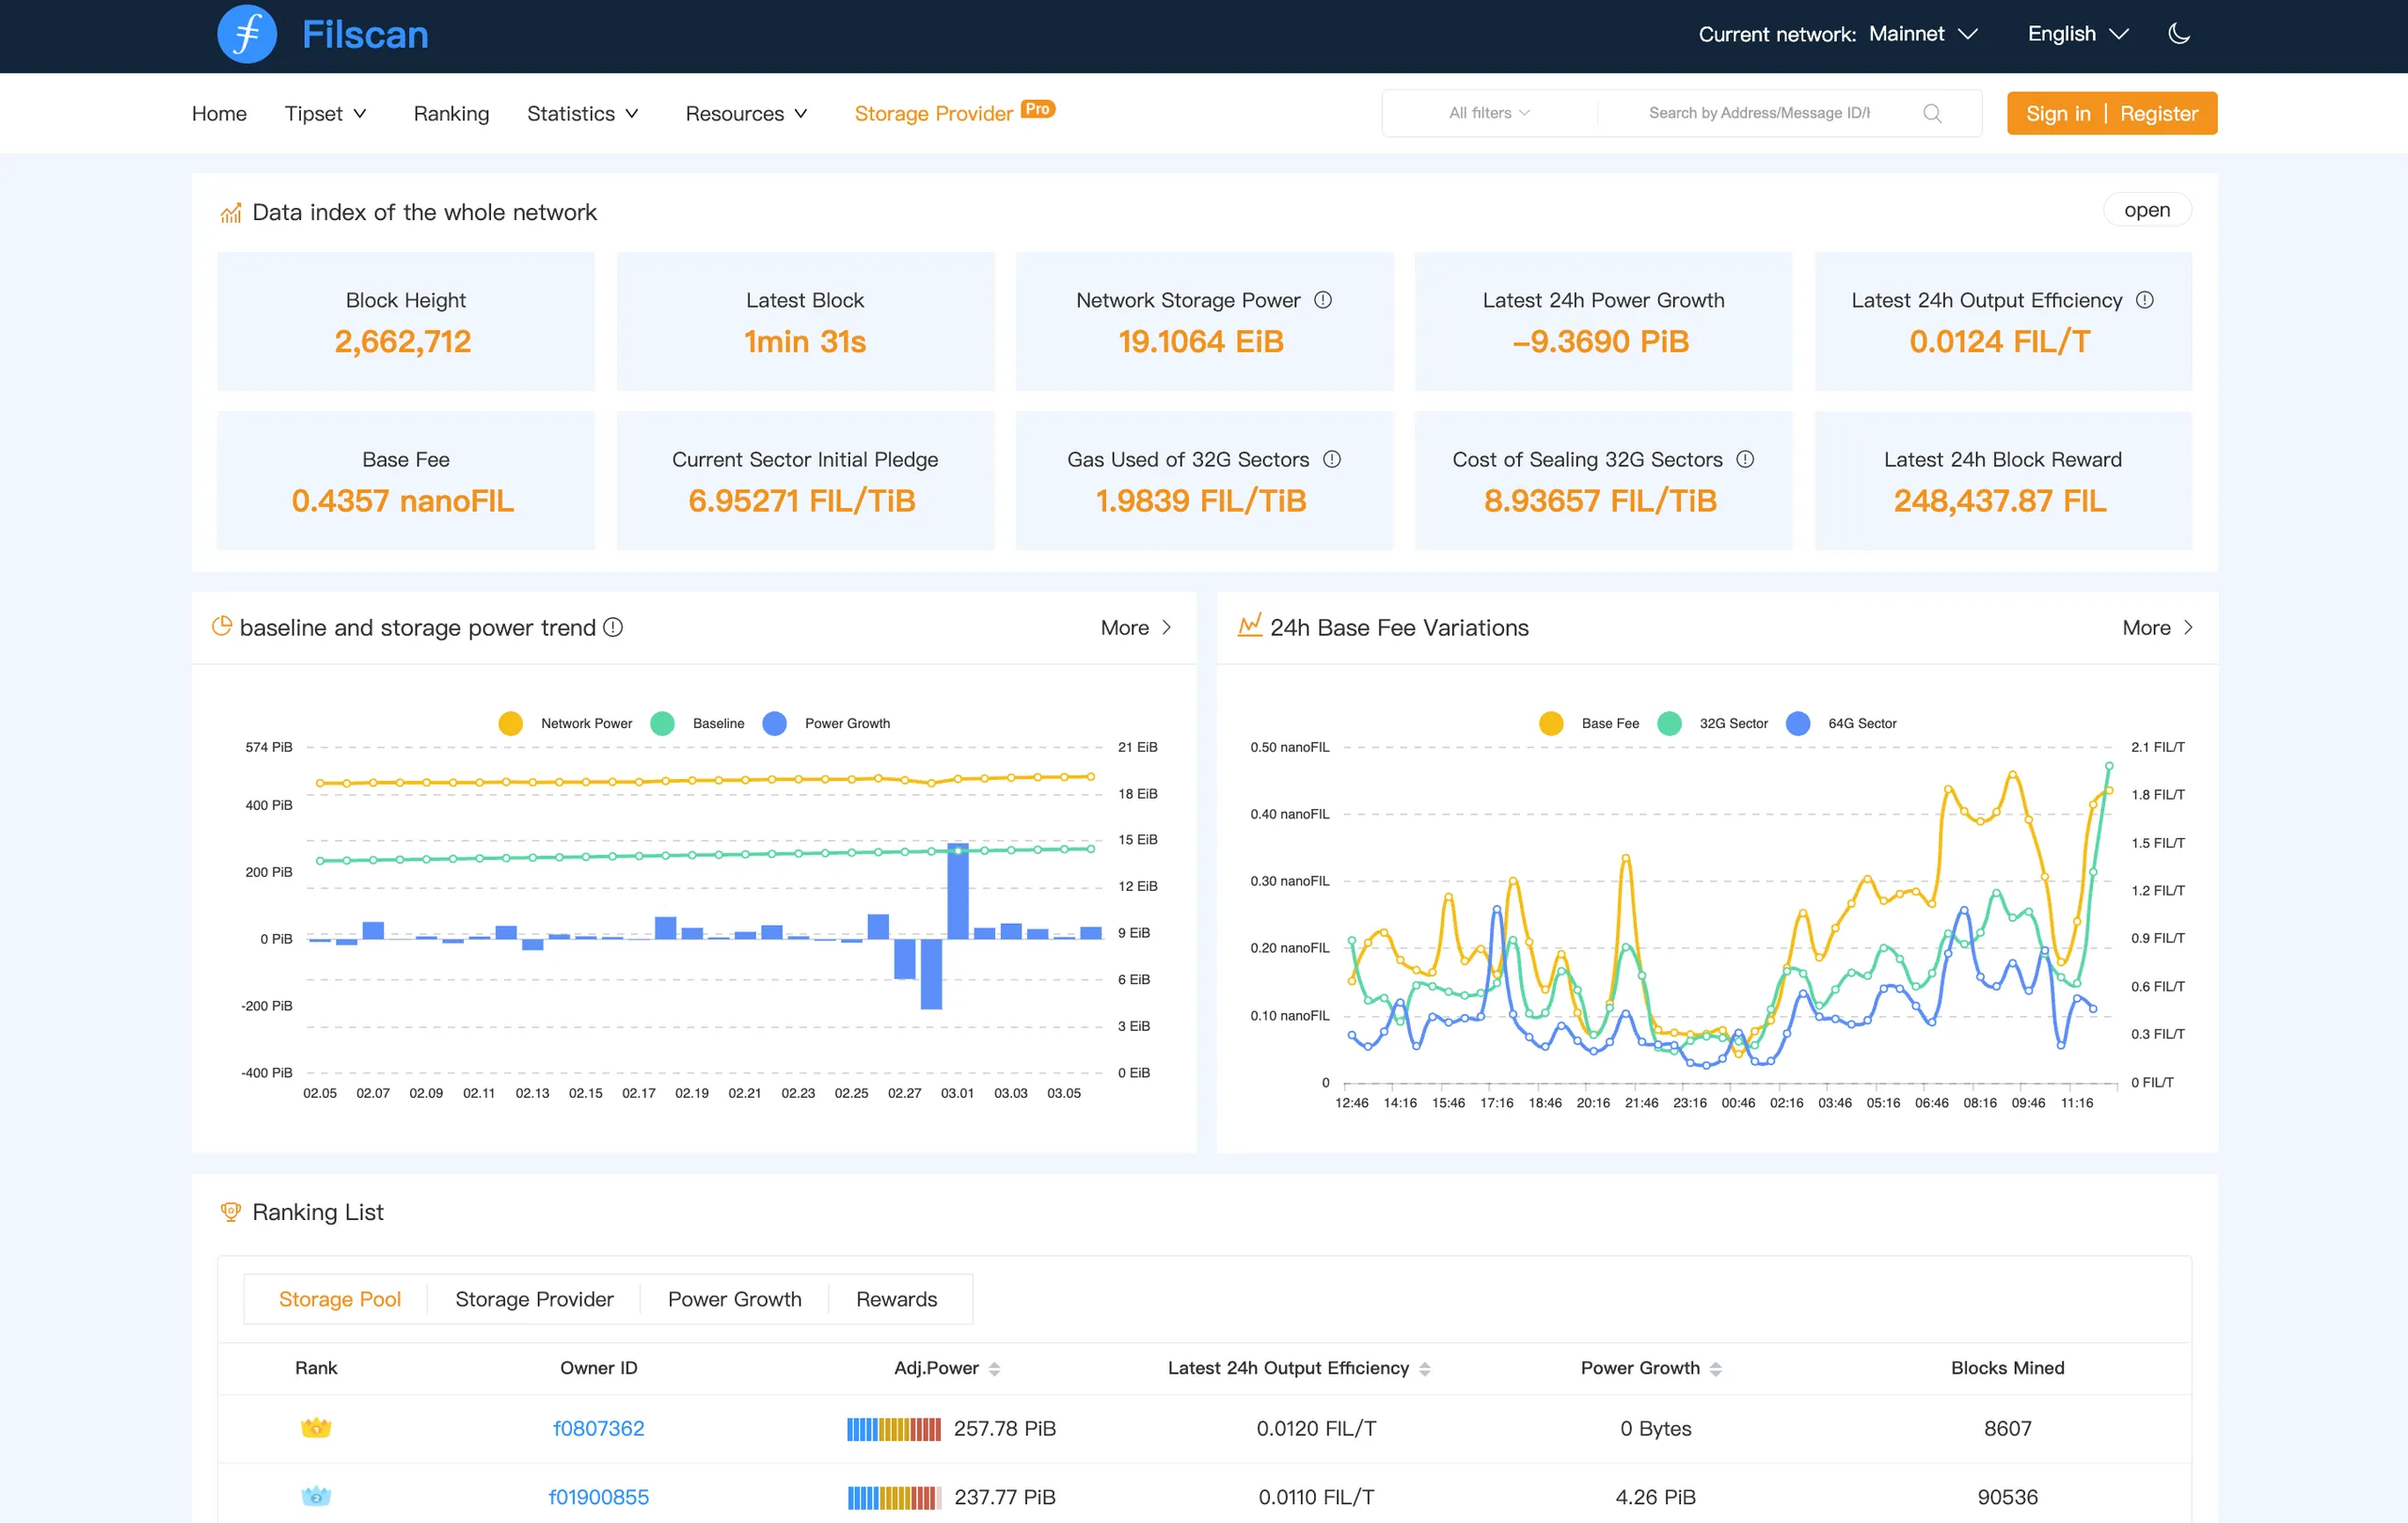Viewport: 2408px width, 1523px height.
Task: Click info icon beside Latest 24h Output Efficiency
Action: tap(2145, 300)
